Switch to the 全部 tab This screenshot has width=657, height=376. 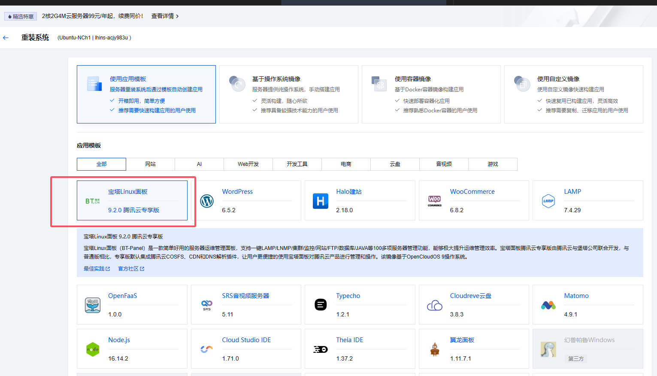pyautogui.click(x=101, y=164)
